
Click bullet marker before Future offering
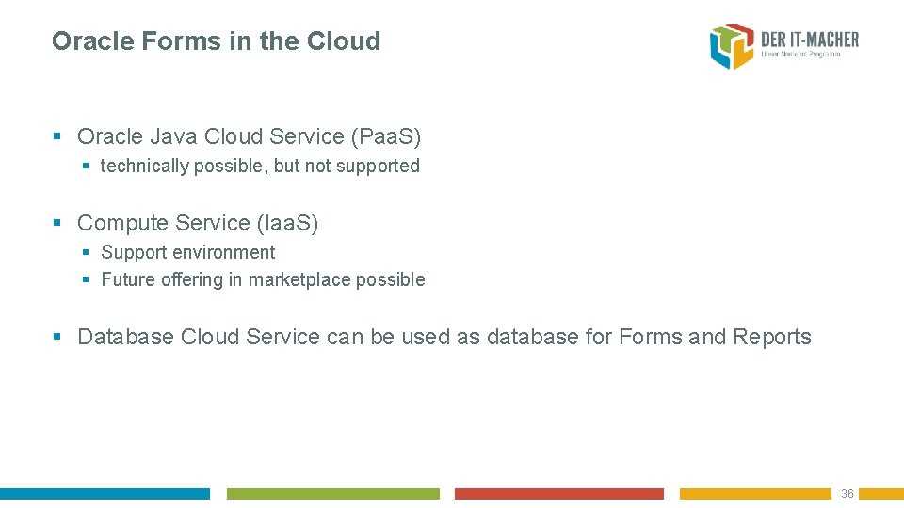click(x=86, y=280)
